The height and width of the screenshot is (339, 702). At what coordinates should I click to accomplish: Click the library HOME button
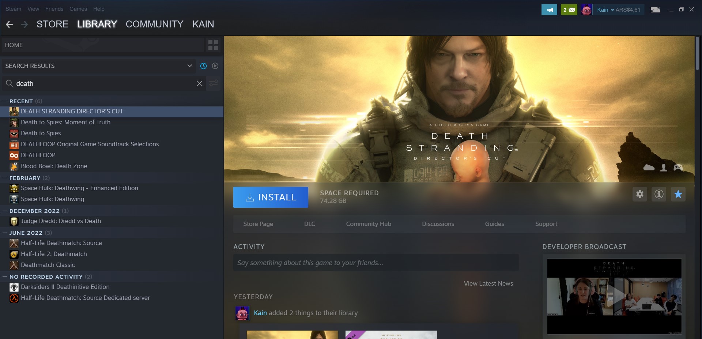pos(103,45)
